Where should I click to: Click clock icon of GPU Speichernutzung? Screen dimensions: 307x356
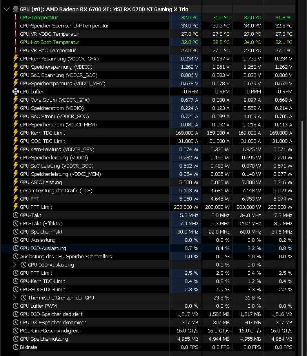(x=15, y=339)
